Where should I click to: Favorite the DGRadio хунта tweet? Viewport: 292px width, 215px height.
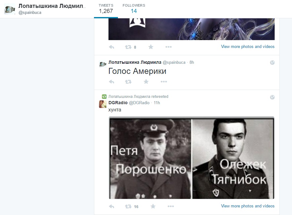(x=153, y=206)
